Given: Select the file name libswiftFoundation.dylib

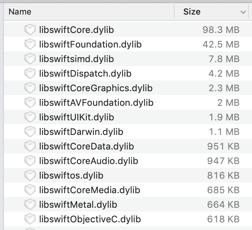Looking at the screenshot, I should (x=90, y=44).
